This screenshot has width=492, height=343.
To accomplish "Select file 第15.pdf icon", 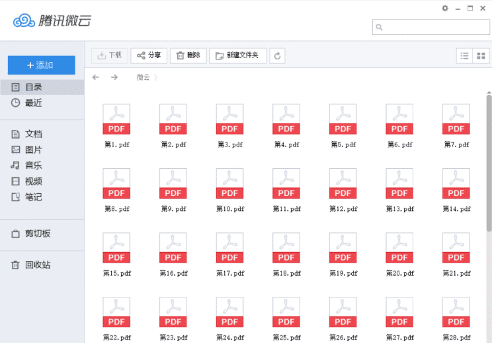I will click(116, 248).
